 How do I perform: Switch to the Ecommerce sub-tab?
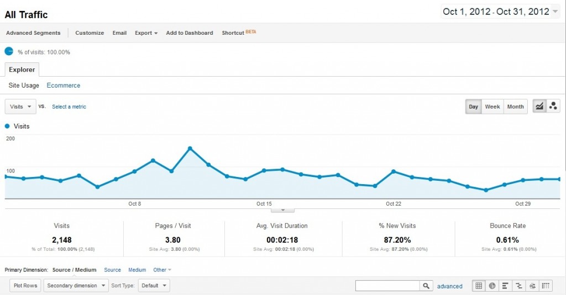point(64,85)
